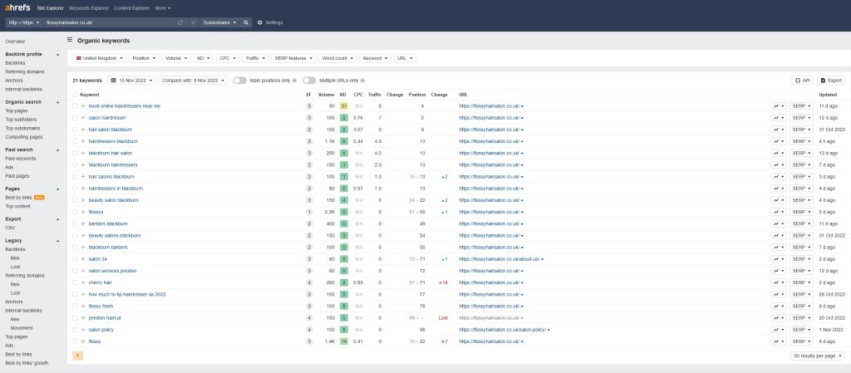Screen dimensions: 851x373
Task: Open the More menu in top navigation
Action: tap(162, 8)
